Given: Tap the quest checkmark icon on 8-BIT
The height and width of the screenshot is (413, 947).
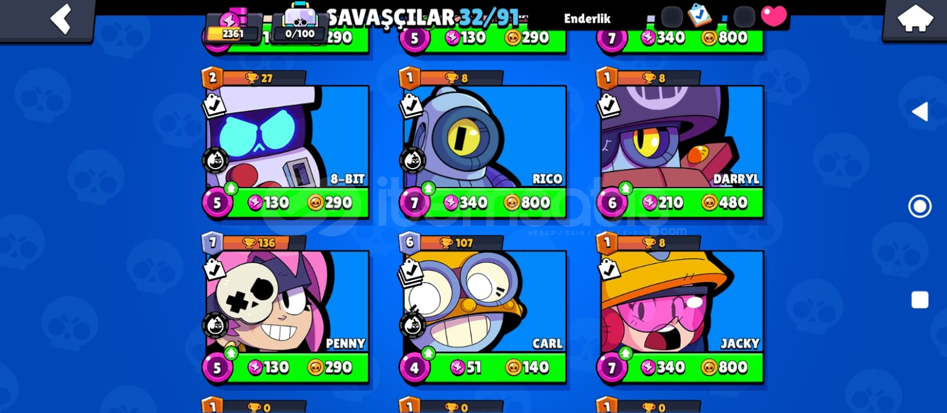Looking at the screenshot, I should click(214, 107).
